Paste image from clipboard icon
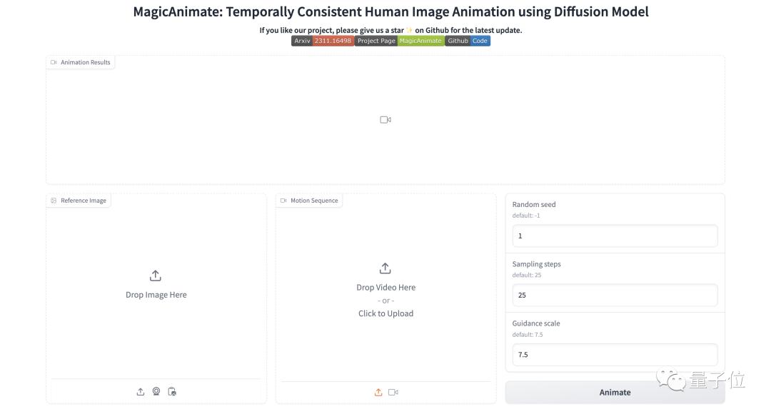This screenshot has height=414, width=771. tap(172, 392)
